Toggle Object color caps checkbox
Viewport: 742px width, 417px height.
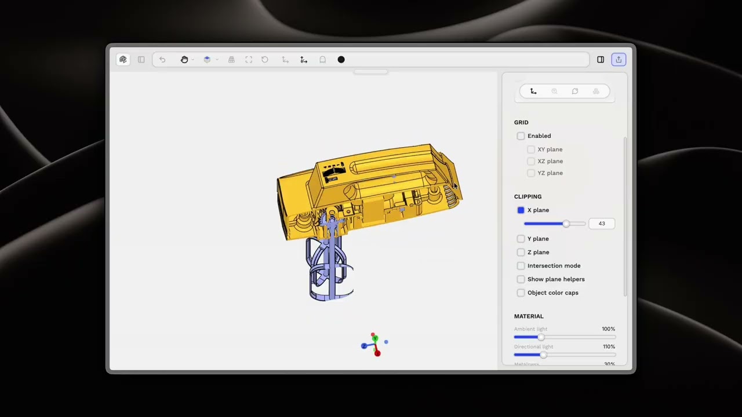[x=521, y=292]
